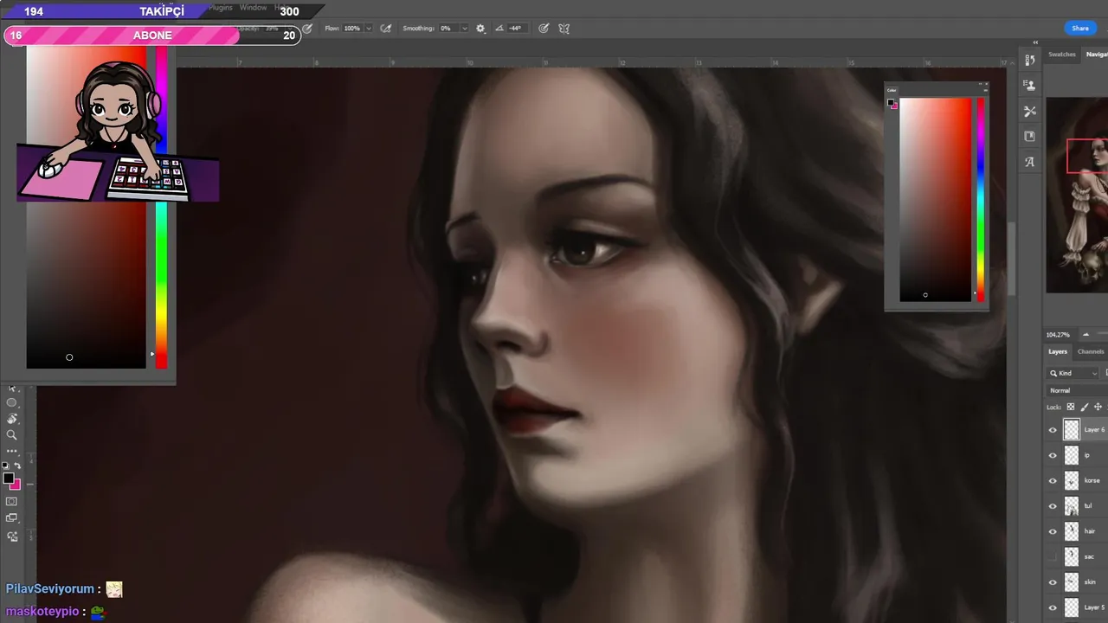The height and width of the screenshot is (623, 1108).
Task: Click the generative image icon below screen mode
Action: coord(12,536)
